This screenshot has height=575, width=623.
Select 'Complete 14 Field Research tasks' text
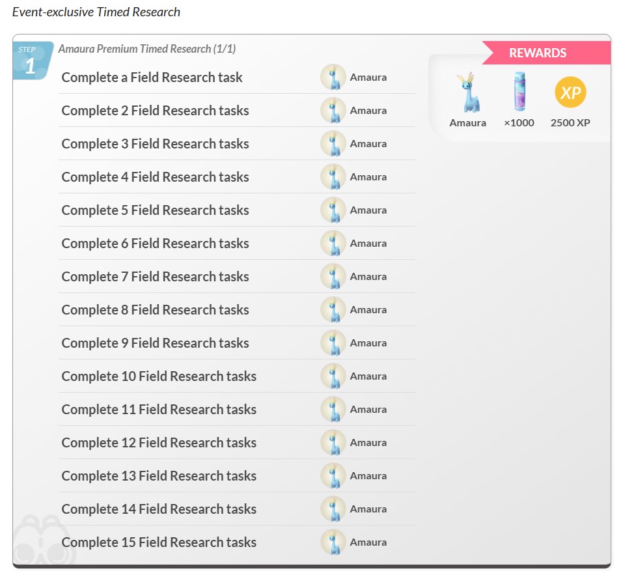[x=159, y=509]
